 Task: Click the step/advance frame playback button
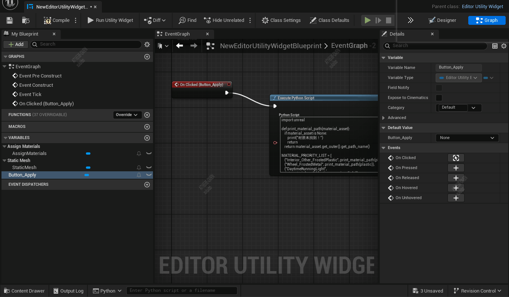[378, 20]
